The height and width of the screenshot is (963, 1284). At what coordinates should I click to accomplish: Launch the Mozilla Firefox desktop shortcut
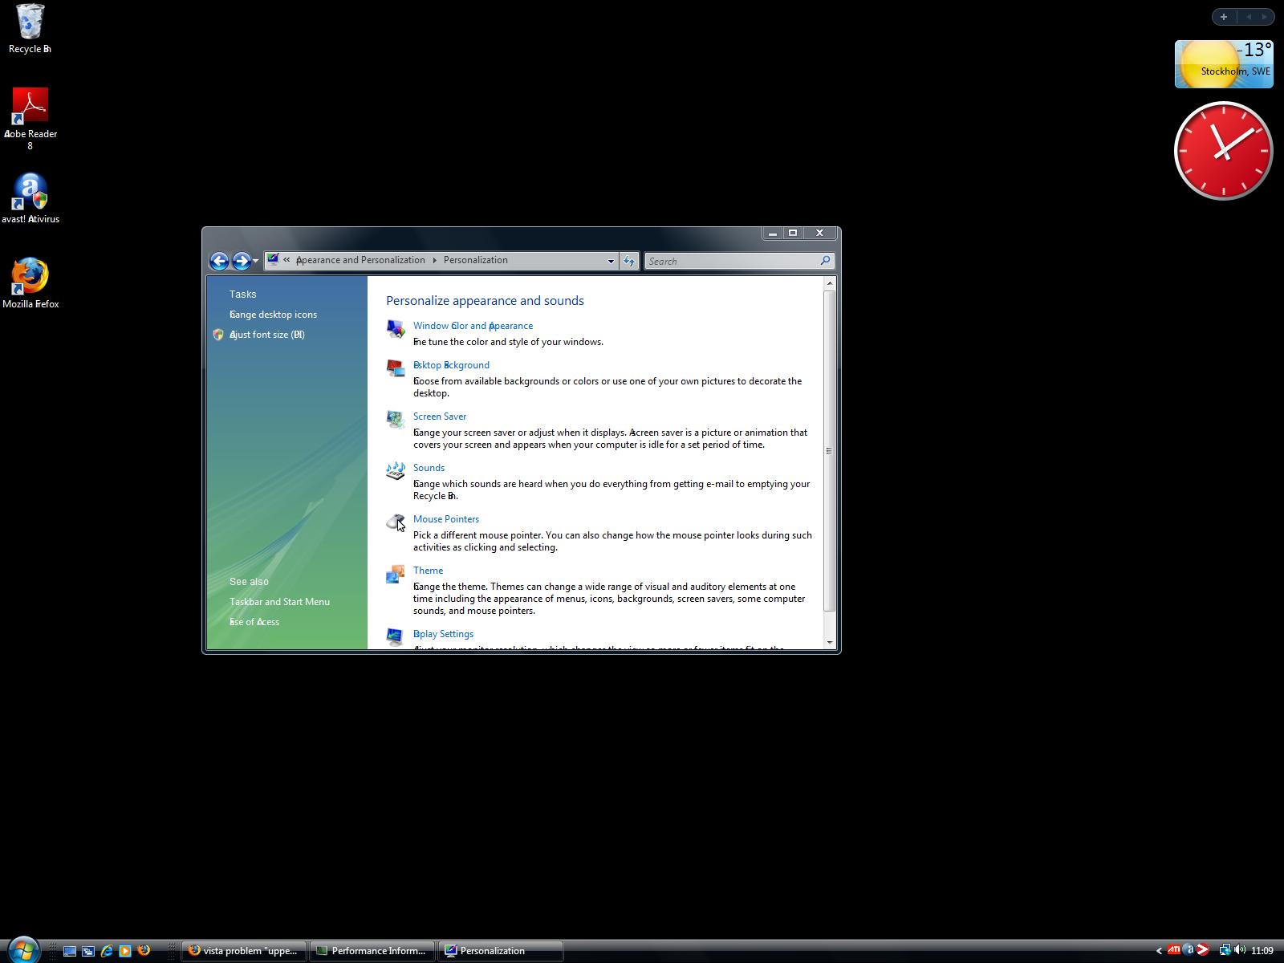click(30, 283)
